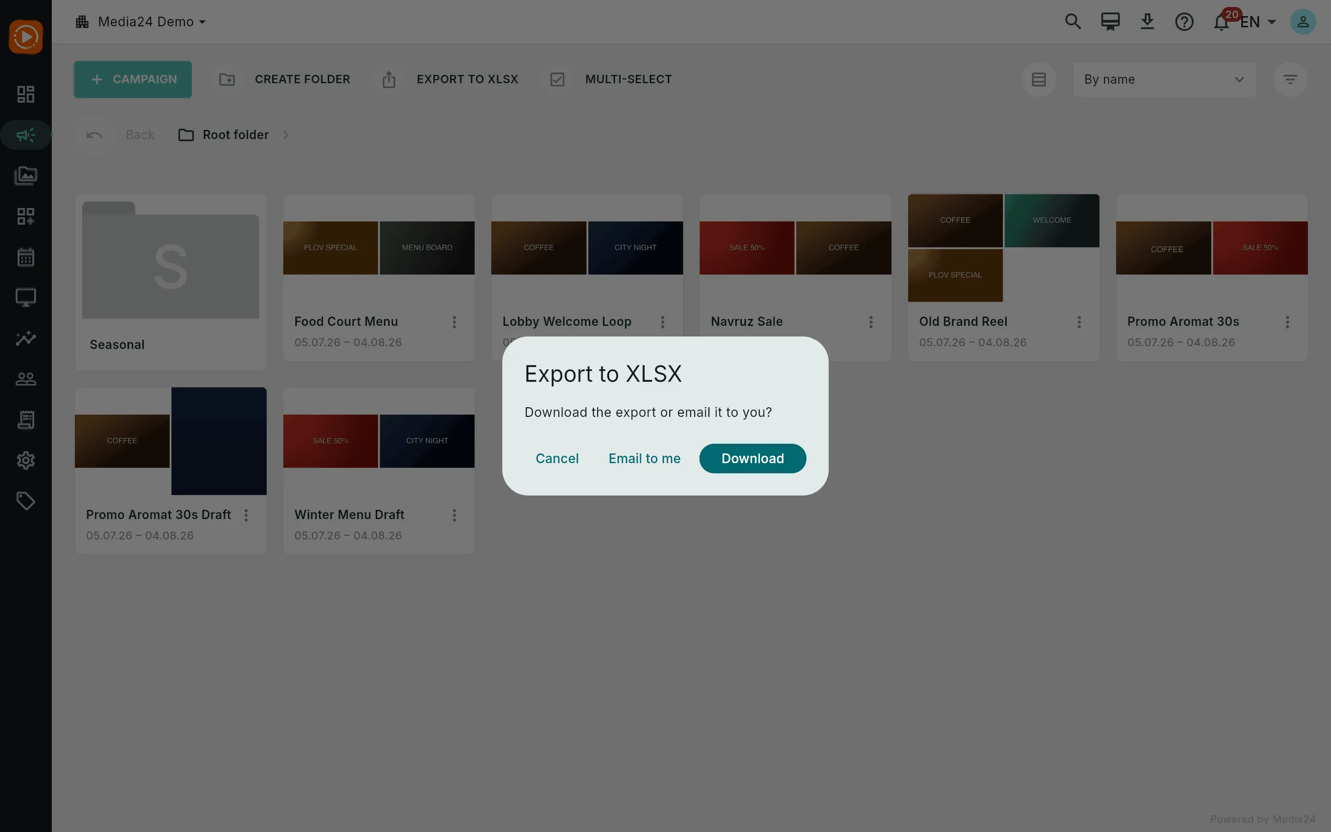Click the Lobby Welcome Loop title
The image size is (1331, 832).
tap(567, 321)
